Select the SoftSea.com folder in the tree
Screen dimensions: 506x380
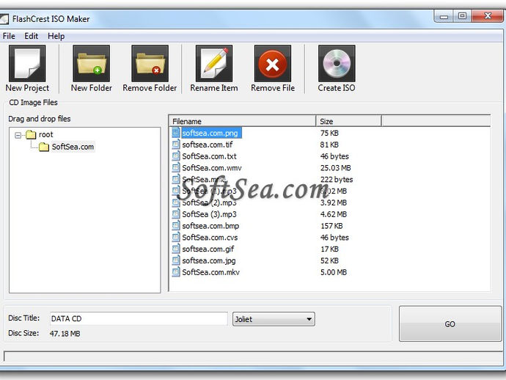(x=73, y=147)
